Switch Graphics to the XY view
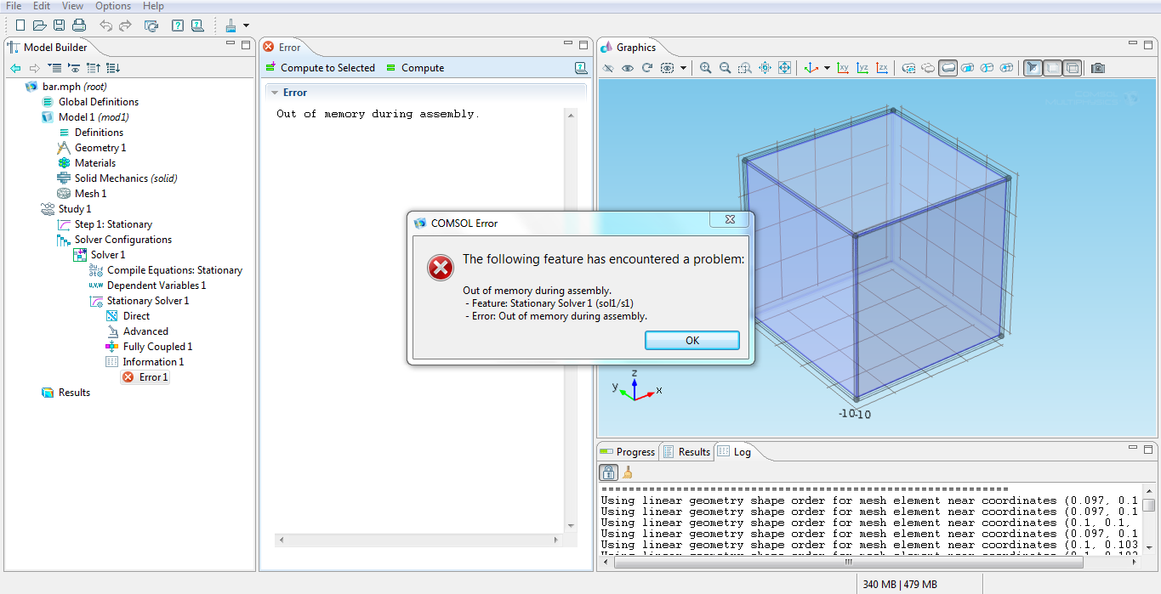Image resolution: width=1161 pixels, height=594 pixels. (844, 68)
